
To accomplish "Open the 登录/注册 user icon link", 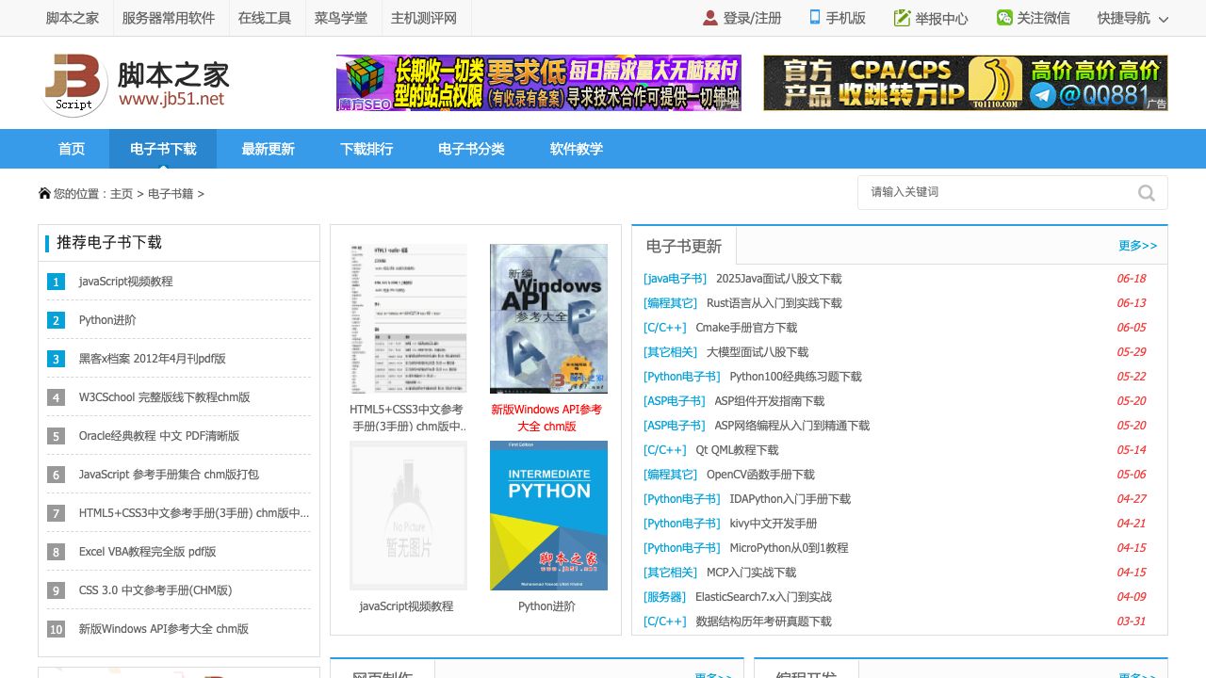I will pos(710,18).
